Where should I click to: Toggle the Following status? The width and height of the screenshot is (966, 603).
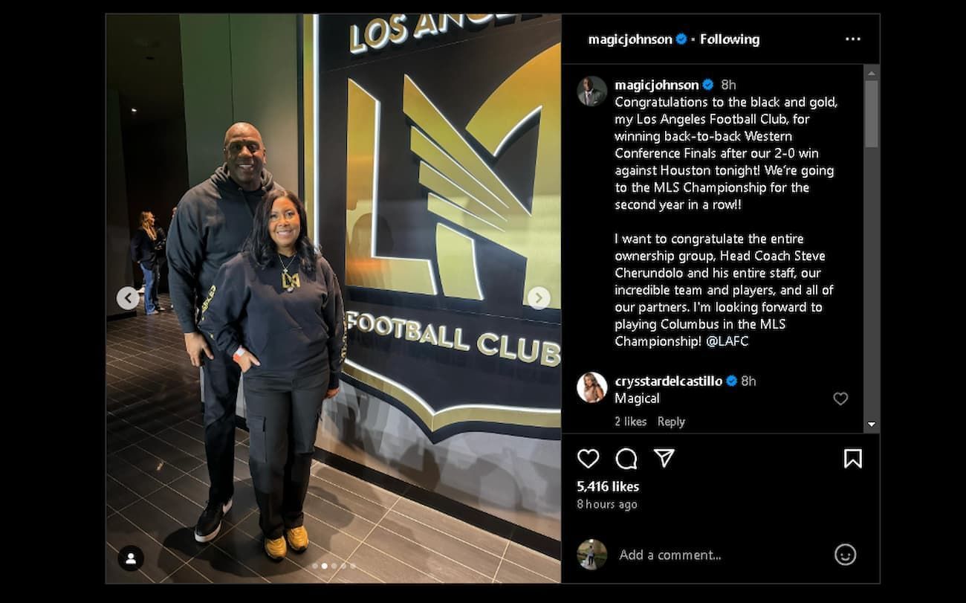click(730, 39)
